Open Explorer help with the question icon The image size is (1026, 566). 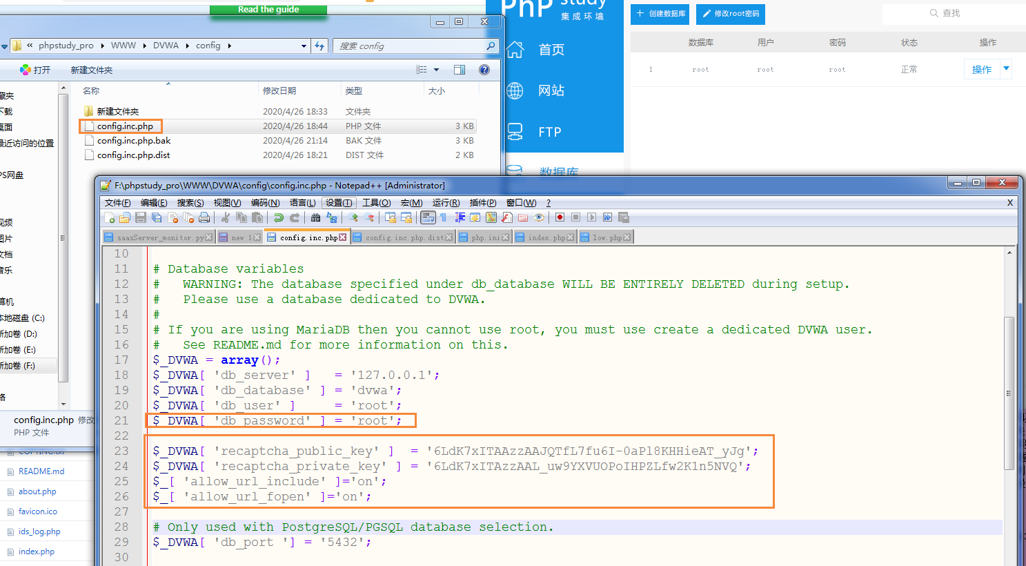click(x=484, y=70)
